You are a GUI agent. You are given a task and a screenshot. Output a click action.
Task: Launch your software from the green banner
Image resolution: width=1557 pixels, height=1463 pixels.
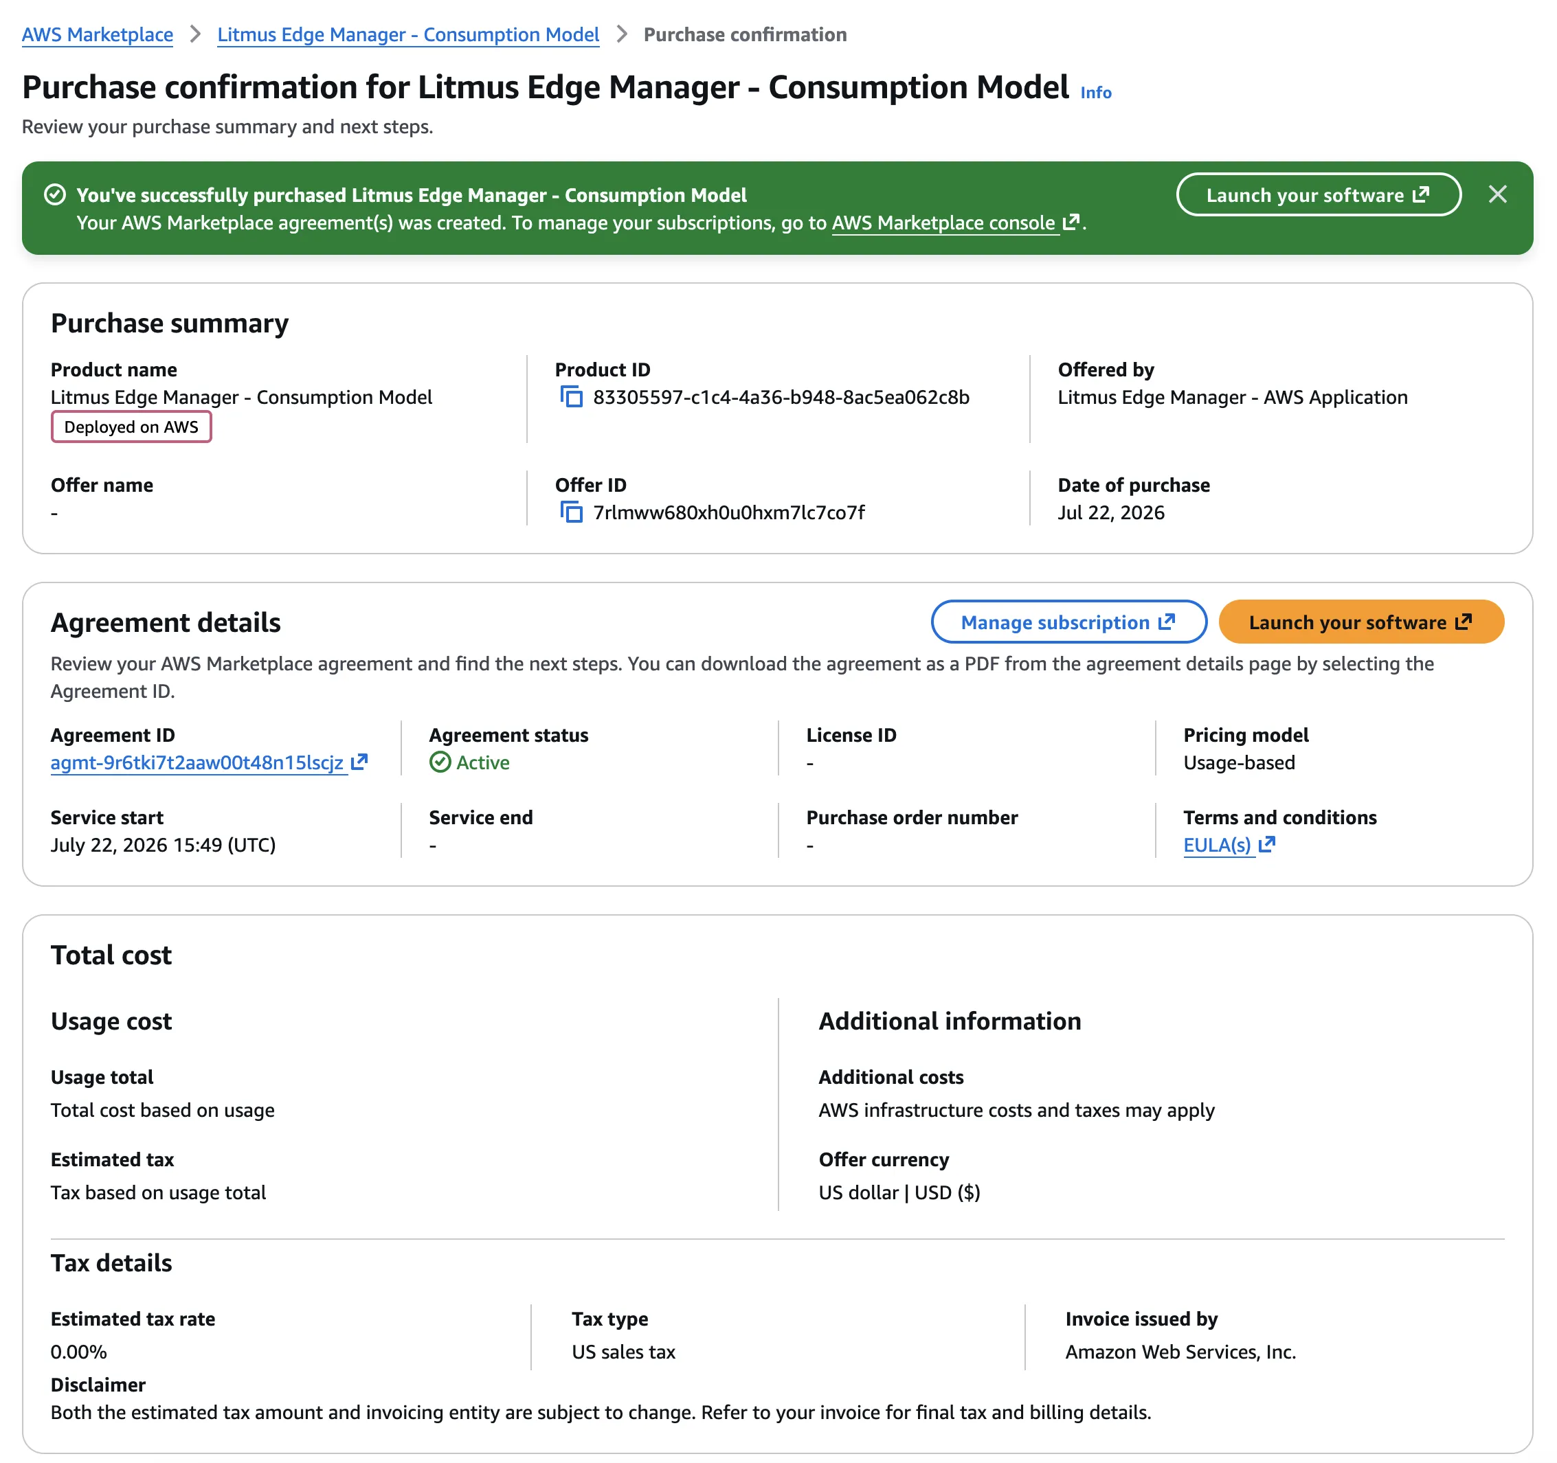[x=1318, y=194]
